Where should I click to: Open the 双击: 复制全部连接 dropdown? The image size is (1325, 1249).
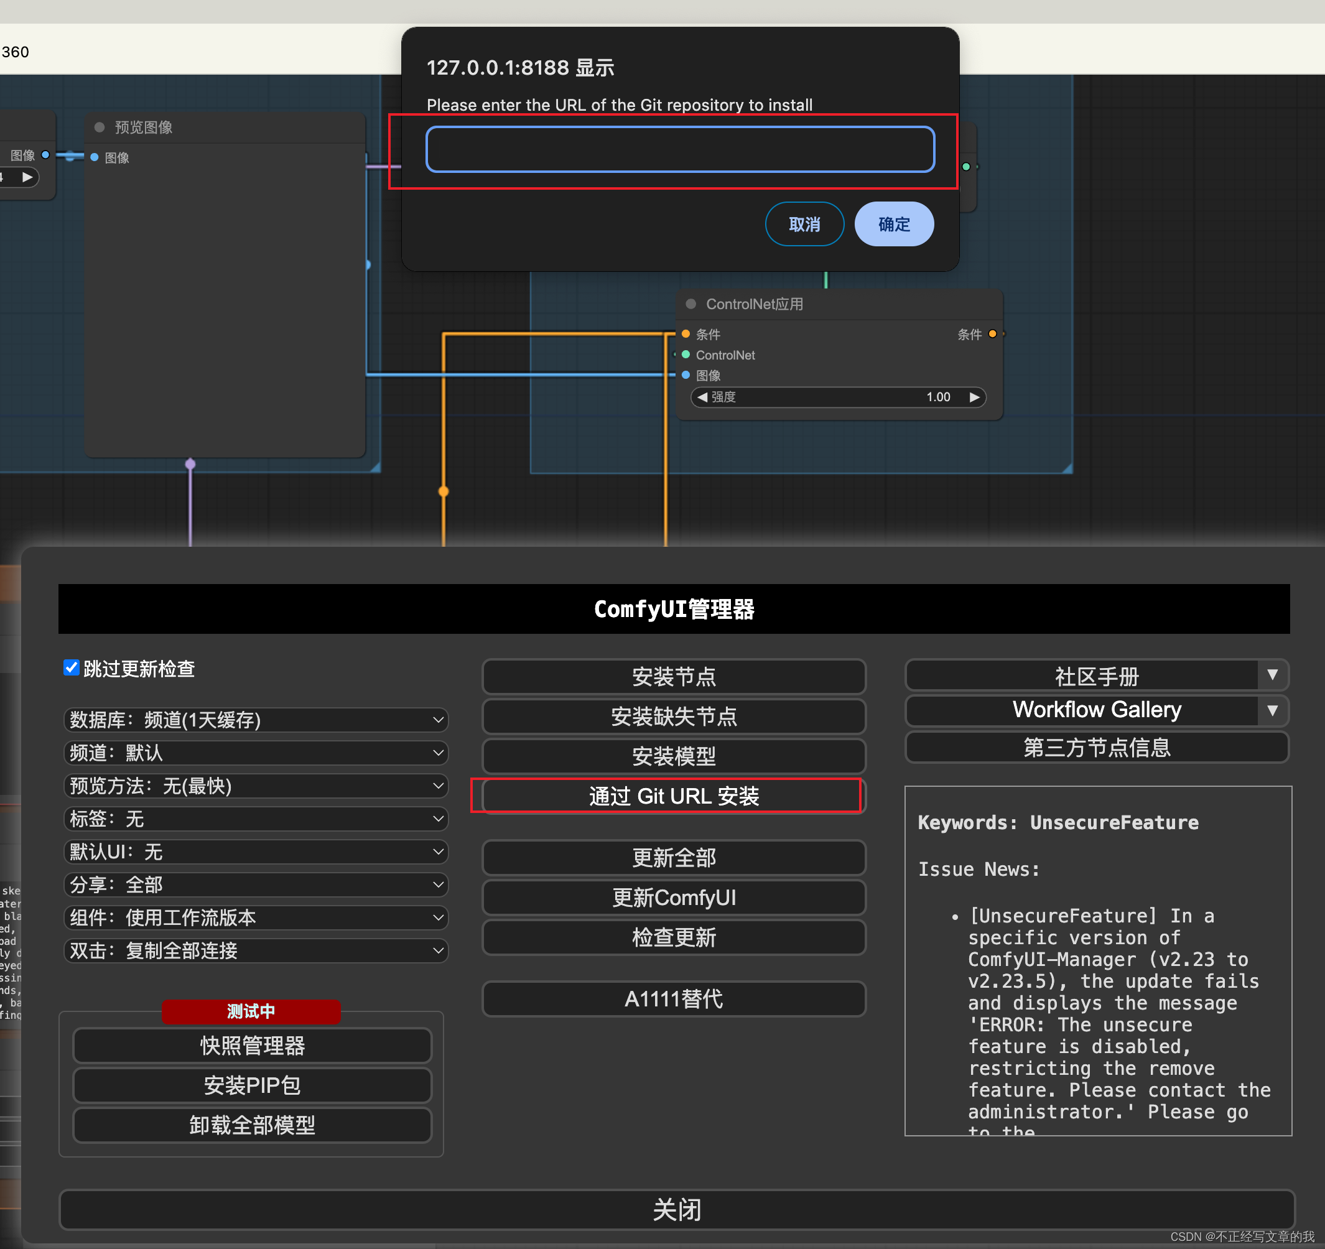256,950
